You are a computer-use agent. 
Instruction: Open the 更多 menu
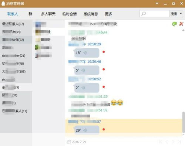[x=108, y=14]
